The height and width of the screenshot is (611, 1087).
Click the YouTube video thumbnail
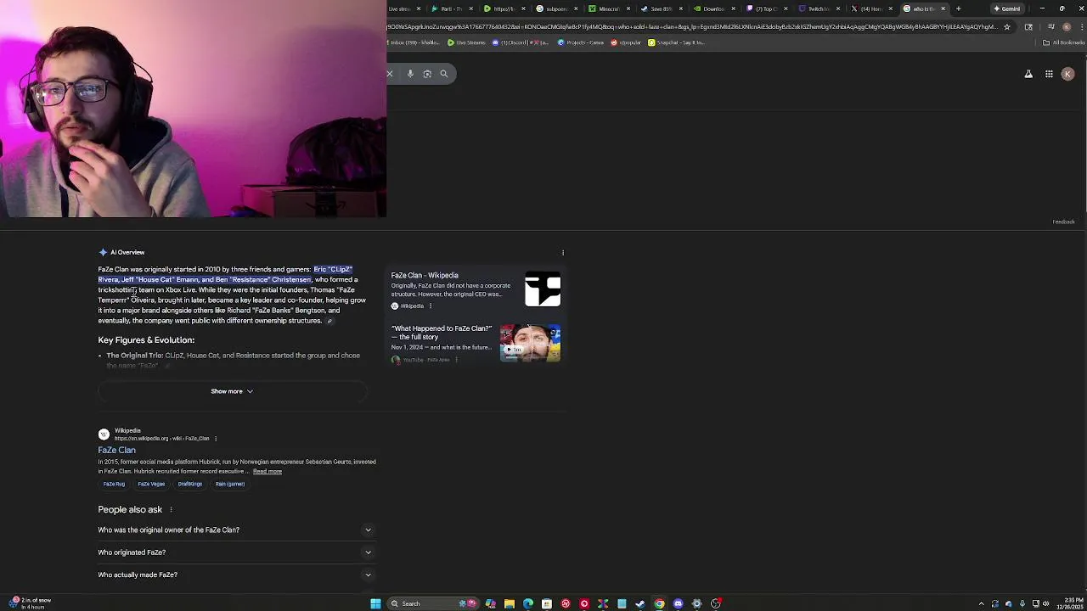coord(531,344)
